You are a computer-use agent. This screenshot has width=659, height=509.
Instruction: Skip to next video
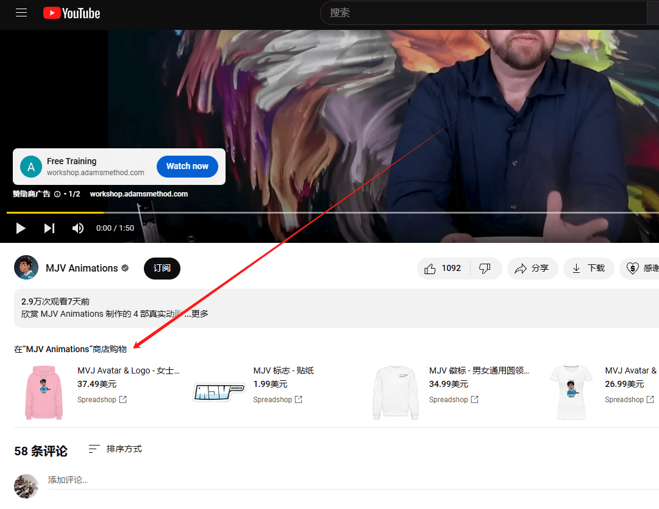click(x=49, y=228)
